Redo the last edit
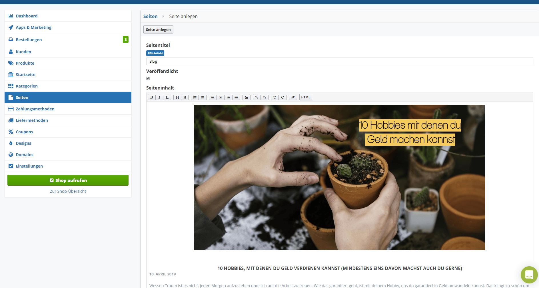The height and width of the screenshot is (288, 539). point(282,97)
